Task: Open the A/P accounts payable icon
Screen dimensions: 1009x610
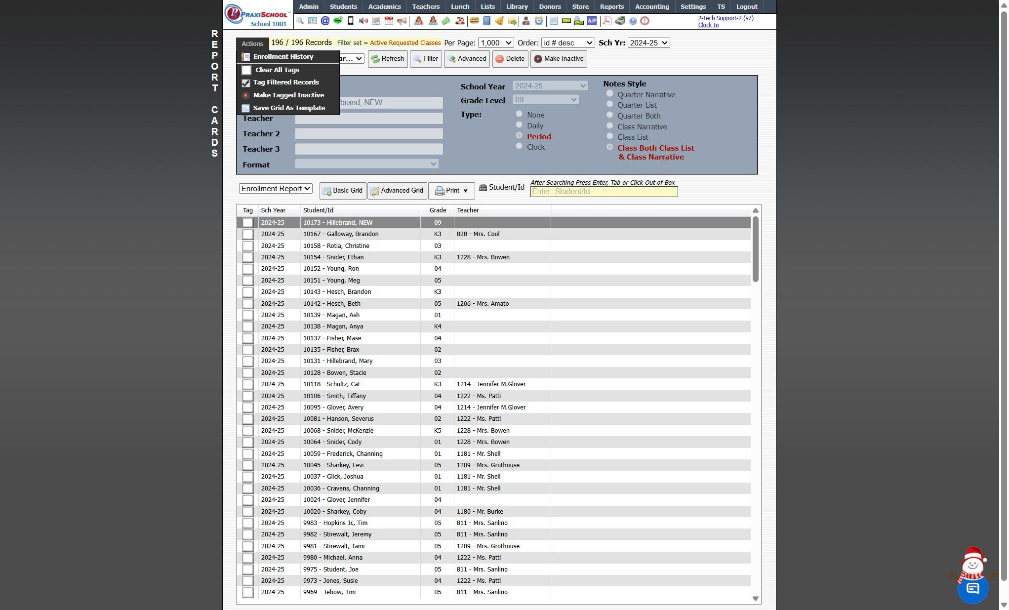Action: pos(592,21)
